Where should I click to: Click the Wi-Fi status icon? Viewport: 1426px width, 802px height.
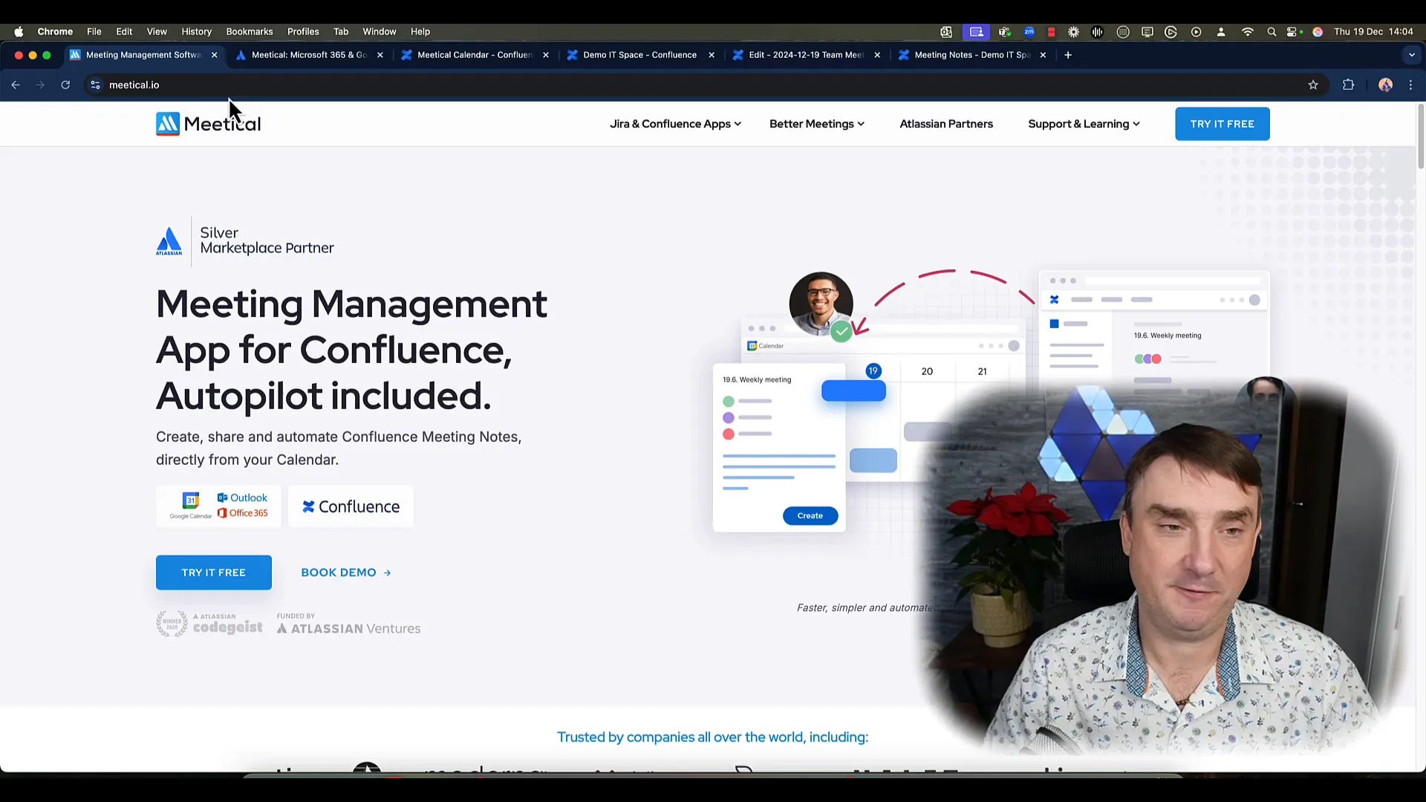click(x=1248, y=32)
